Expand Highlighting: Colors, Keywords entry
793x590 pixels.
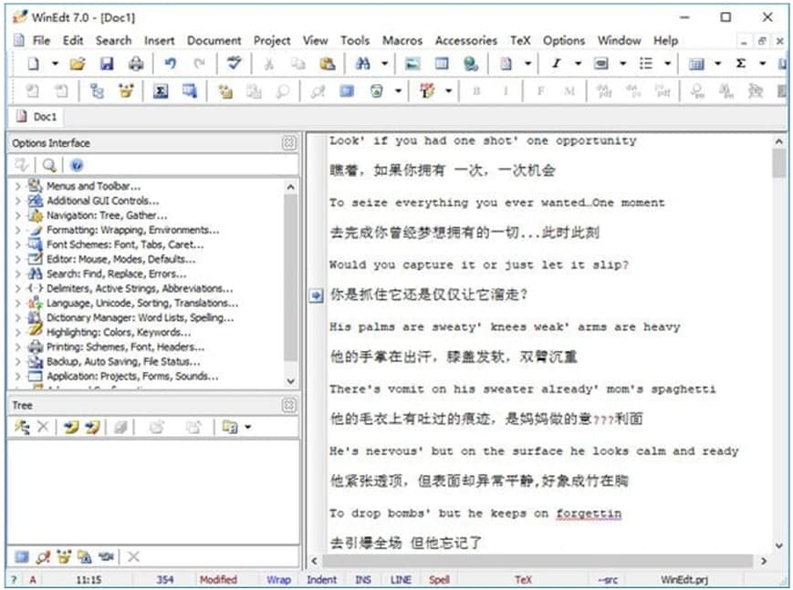pos(16,332)
